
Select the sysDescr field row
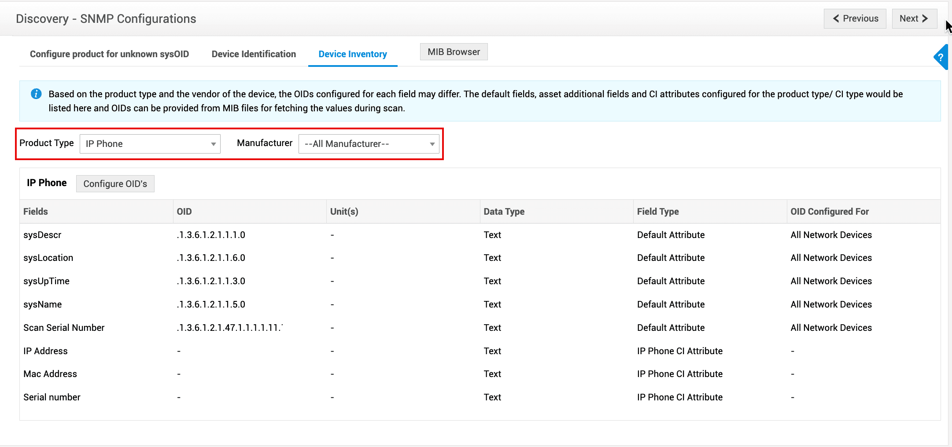(x=42, y=235)
